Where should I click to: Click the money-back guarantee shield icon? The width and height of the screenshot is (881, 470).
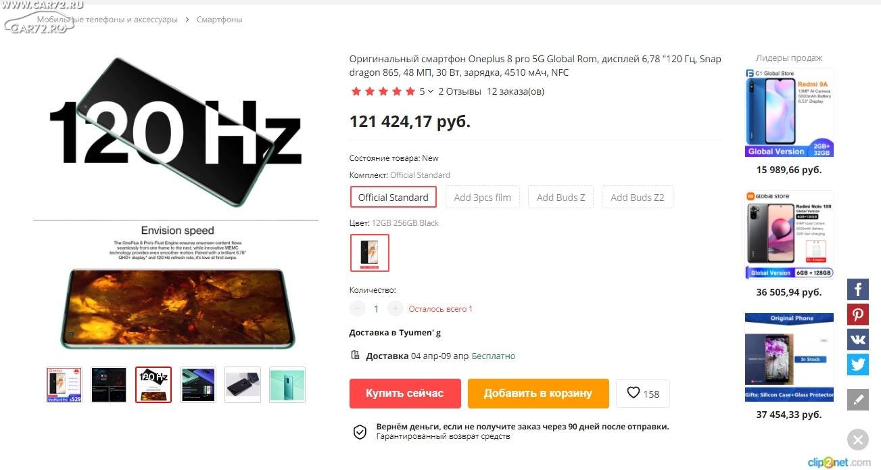[360, 431]
